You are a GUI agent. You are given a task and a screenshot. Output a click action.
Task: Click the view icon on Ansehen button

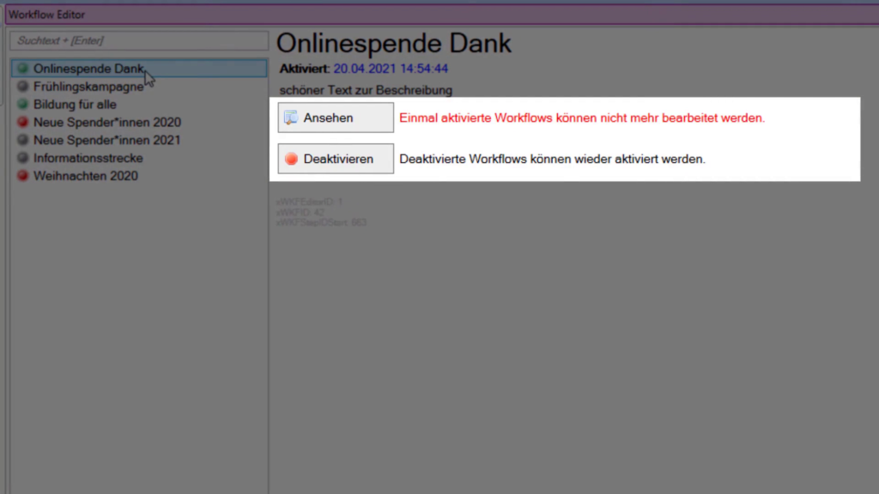click(291, 117)
